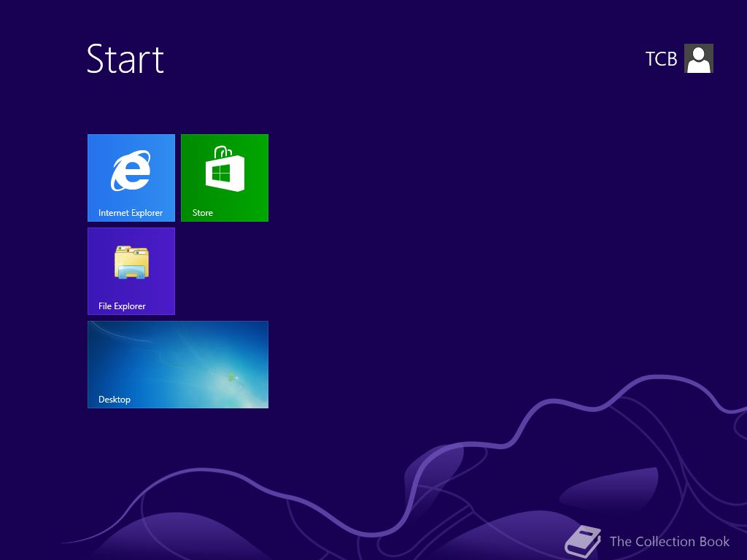The image size is (747, 560).
Task: Open the File Explorer tile
Action: tap(131, 271)
